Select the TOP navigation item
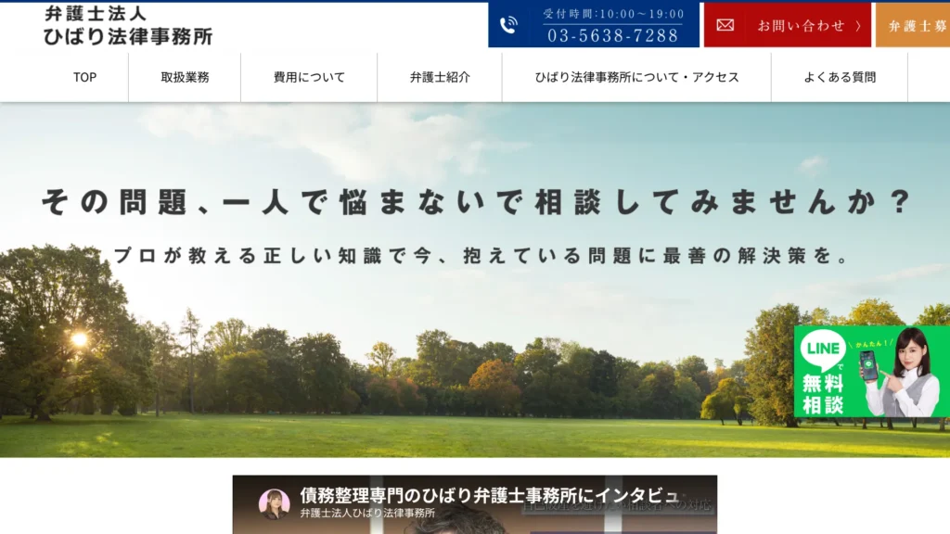Image resolution: width=950 pixels, height=534 pixels. (84, 78)
